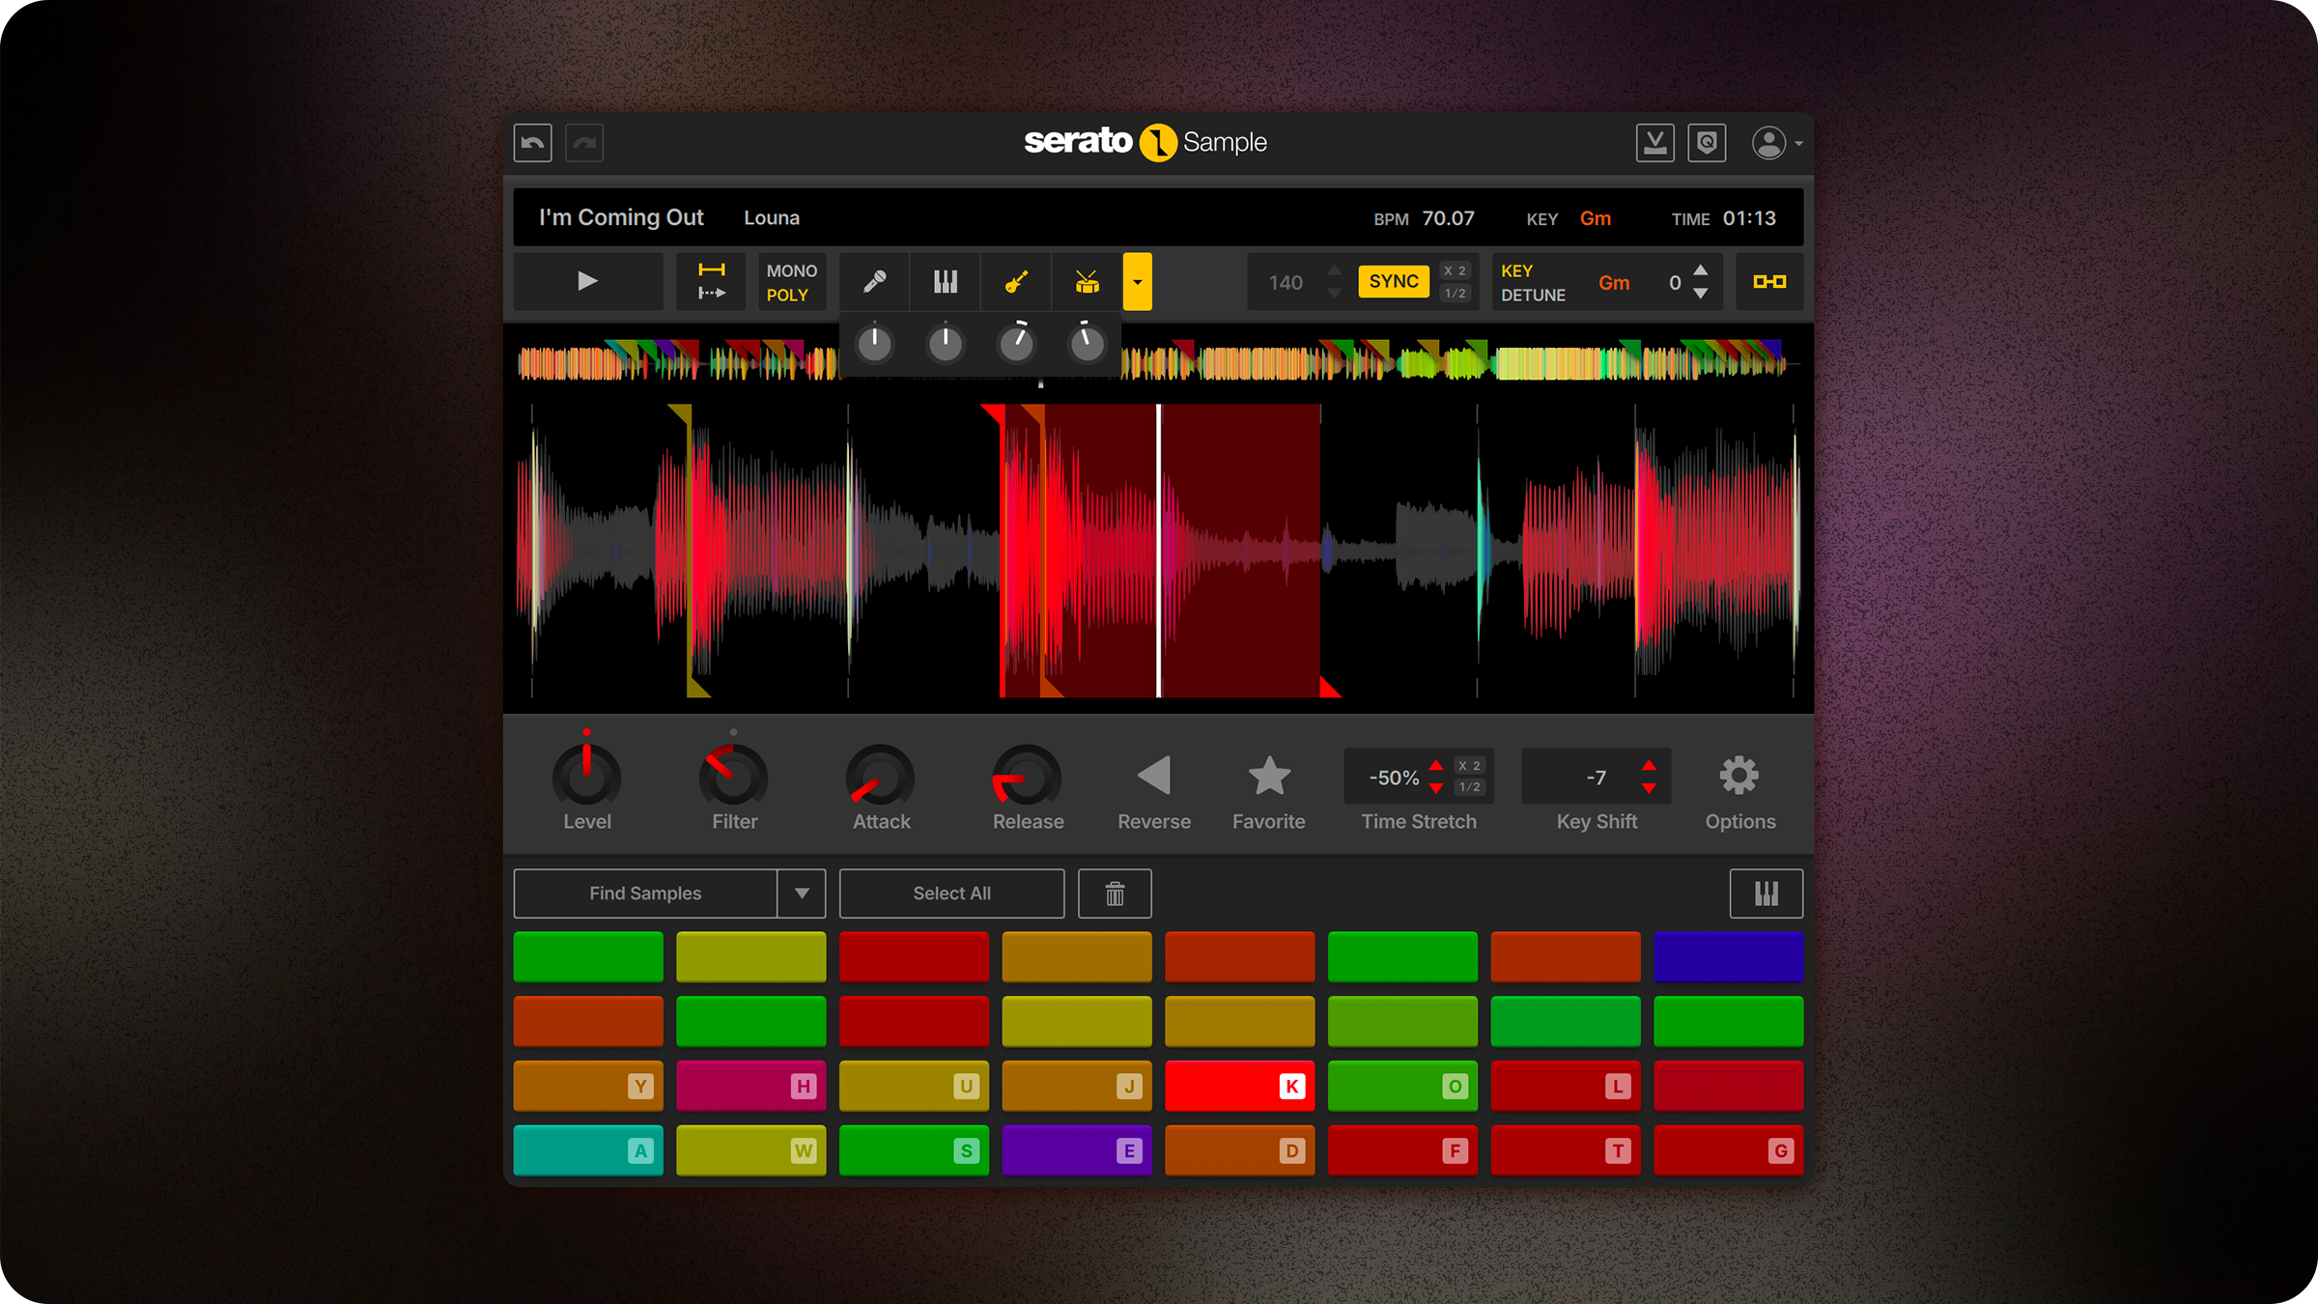Screen dimensions: 2318x1304
Task: Click the Select All button
Action: [951, 893]
